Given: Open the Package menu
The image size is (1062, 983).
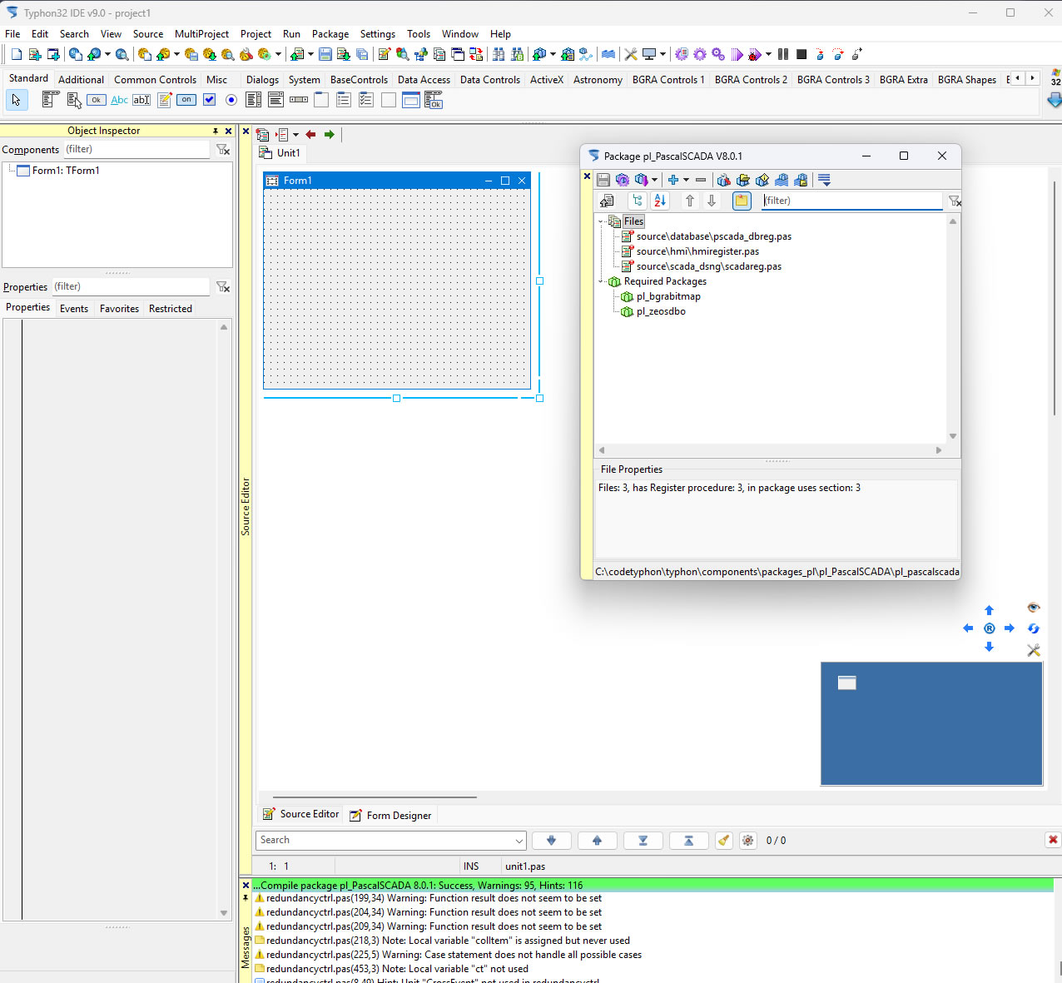Looking at the screenshot, I should point(330,34).
